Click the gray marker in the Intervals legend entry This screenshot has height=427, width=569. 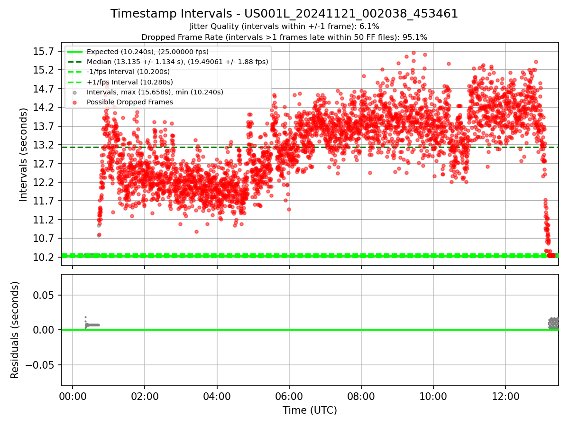point(75,92)
